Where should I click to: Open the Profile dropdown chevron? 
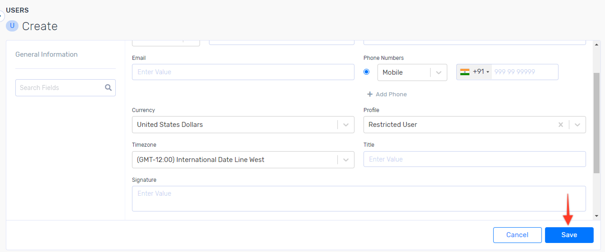pyautogui.click(x=577, y=125)
